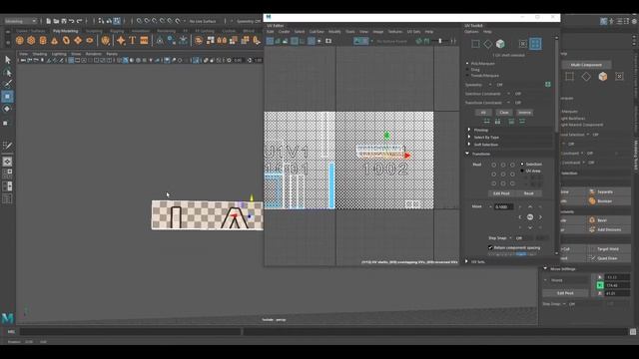Click the Type text tool shelf icon
This screenshot has width=639, height=359.
133,40
